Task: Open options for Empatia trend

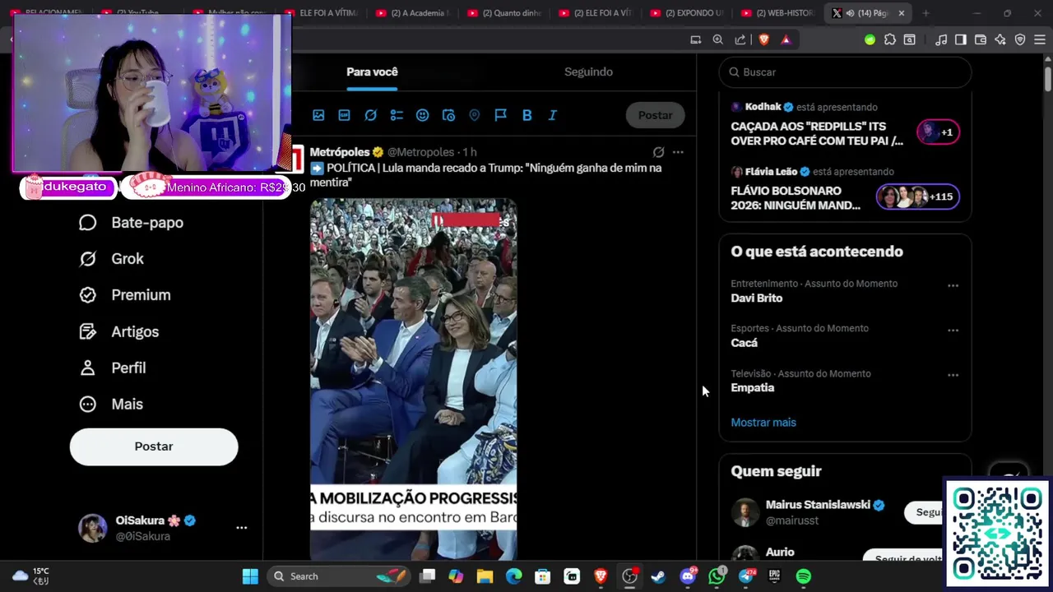Action: pos(953,375)
